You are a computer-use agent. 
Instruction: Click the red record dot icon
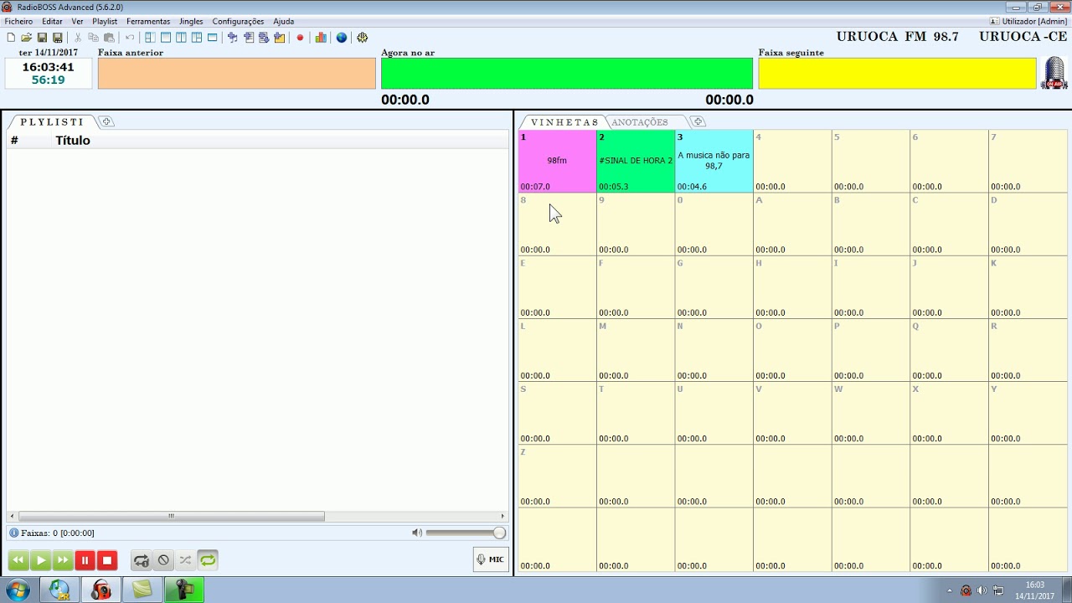pyautogui.click(x=300, y=38)
